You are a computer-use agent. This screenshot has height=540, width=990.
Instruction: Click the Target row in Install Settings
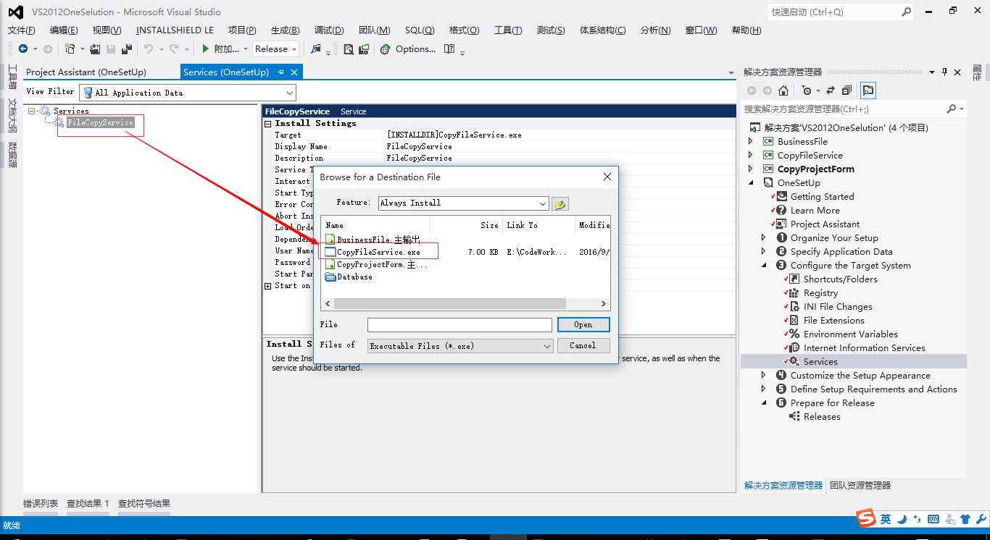tap(500, 135)
